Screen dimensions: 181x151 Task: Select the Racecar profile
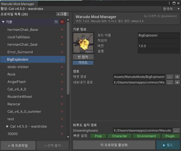[x=33, y=104]
